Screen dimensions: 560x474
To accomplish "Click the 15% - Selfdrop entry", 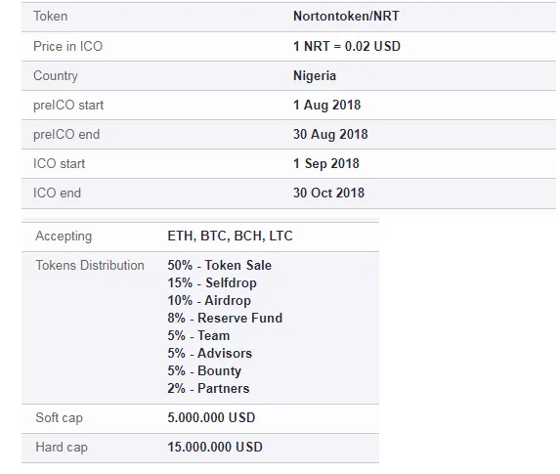I will click(212, 282).
